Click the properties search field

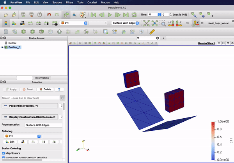(30, 98)
